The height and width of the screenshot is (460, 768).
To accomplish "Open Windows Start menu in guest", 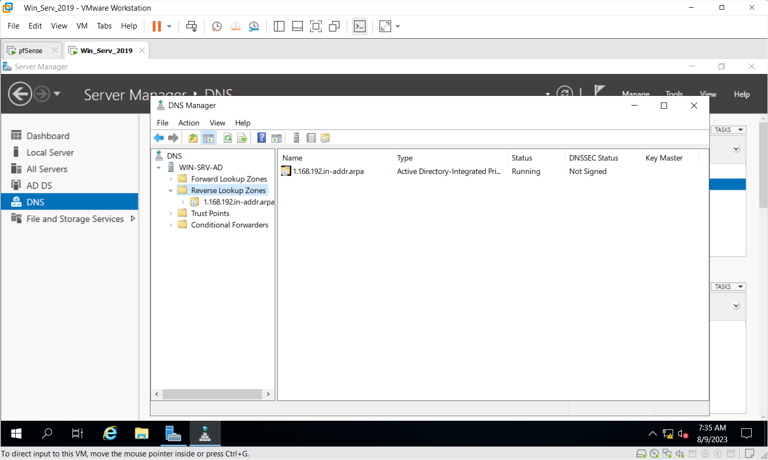I will point(16,433).
